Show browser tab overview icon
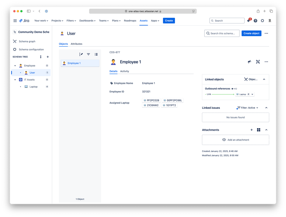Screen dimensions: 286x217 tap(271, 11)
